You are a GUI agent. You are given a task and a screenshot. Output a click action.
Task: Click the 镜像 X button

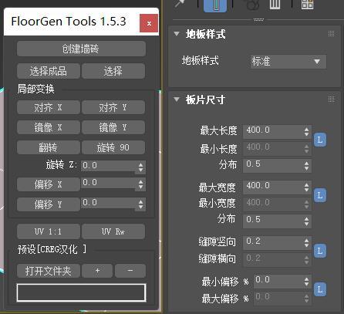pos(48,127)
